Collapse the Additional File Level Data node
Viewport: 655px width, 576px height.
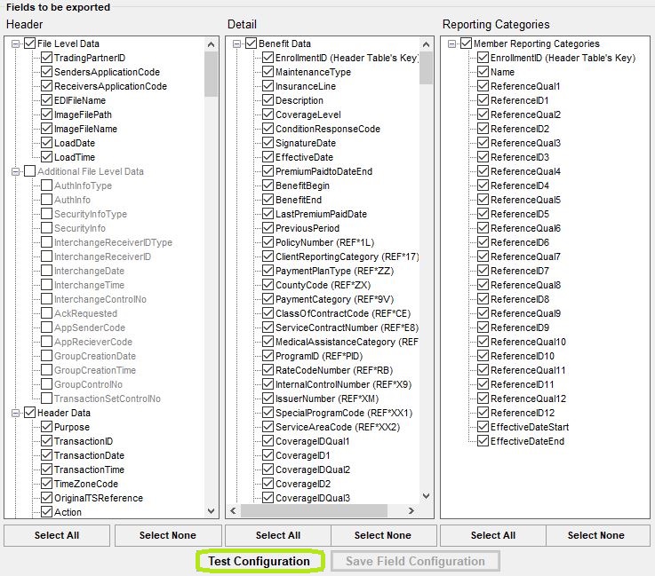pos(15,171)
